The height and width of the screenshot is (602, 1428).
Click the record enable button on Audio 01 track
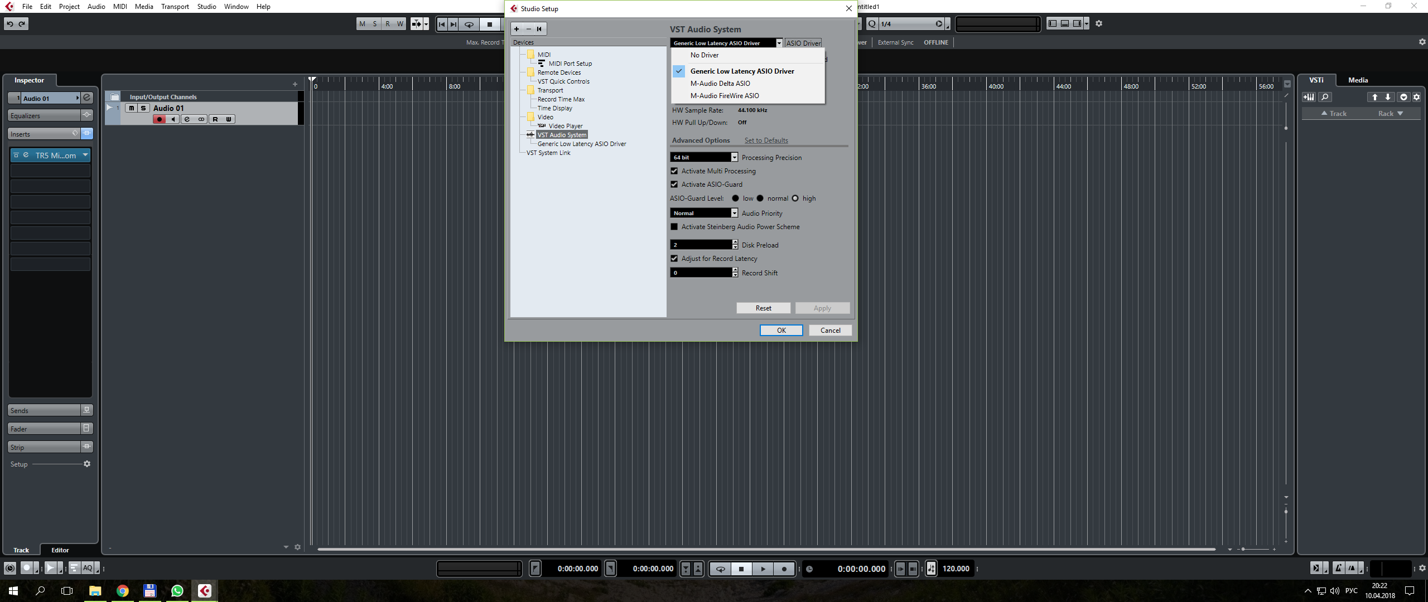160,119
